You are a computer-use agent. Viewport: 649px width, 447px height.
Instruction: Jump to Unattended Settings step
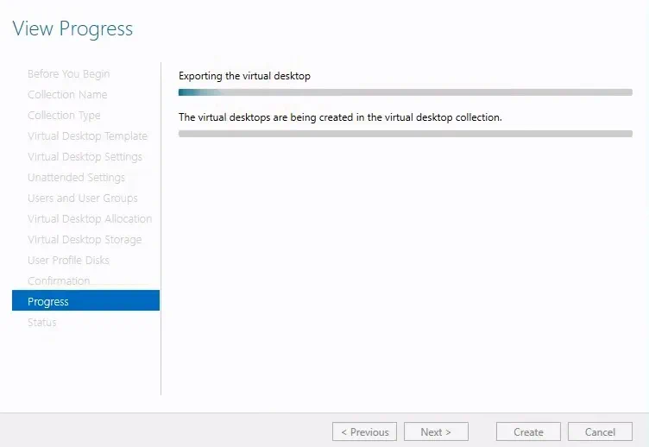(x=76, y=178)
